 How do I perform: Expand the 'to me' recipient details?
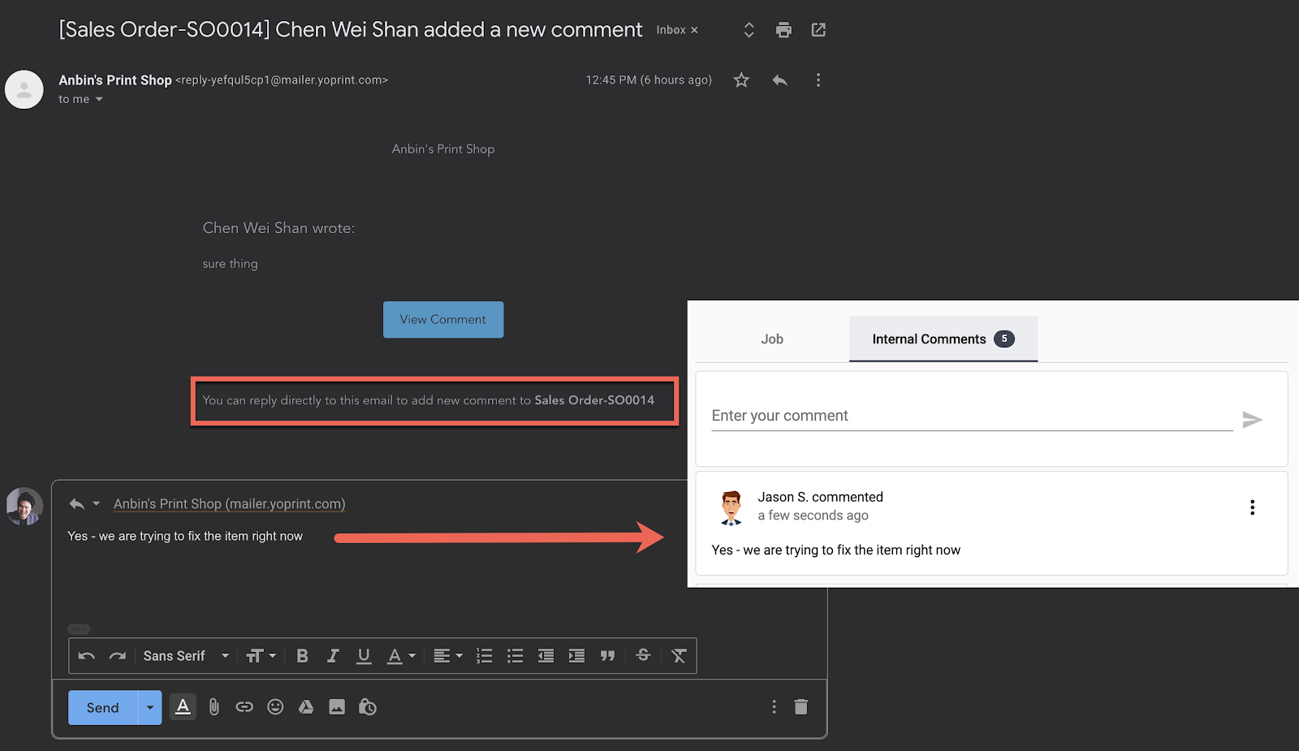(x=99, y=99)
